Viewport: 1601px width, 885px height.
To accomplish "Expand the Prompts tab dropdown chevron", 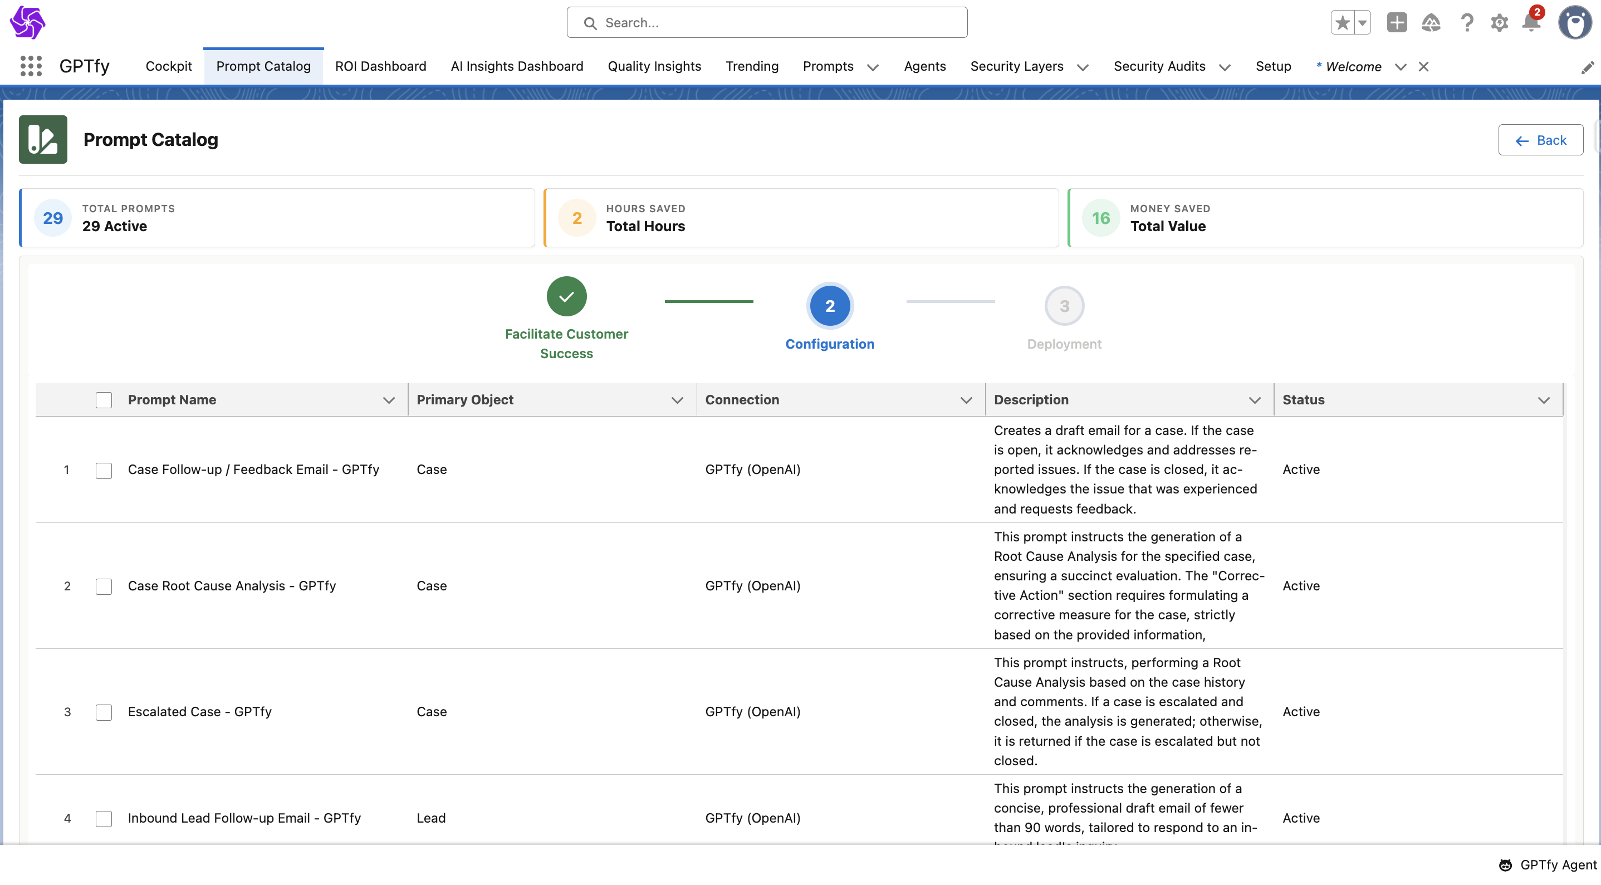I will point(873,67).
